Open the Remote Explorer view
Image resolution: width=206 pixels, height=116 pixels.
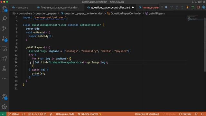click(x=4, y=49)
